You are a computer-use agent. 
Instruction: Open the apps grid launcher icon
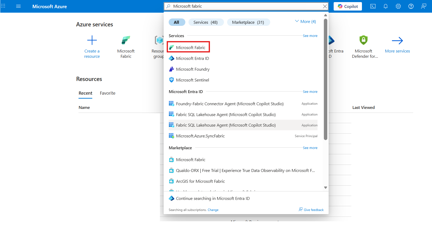3,6
